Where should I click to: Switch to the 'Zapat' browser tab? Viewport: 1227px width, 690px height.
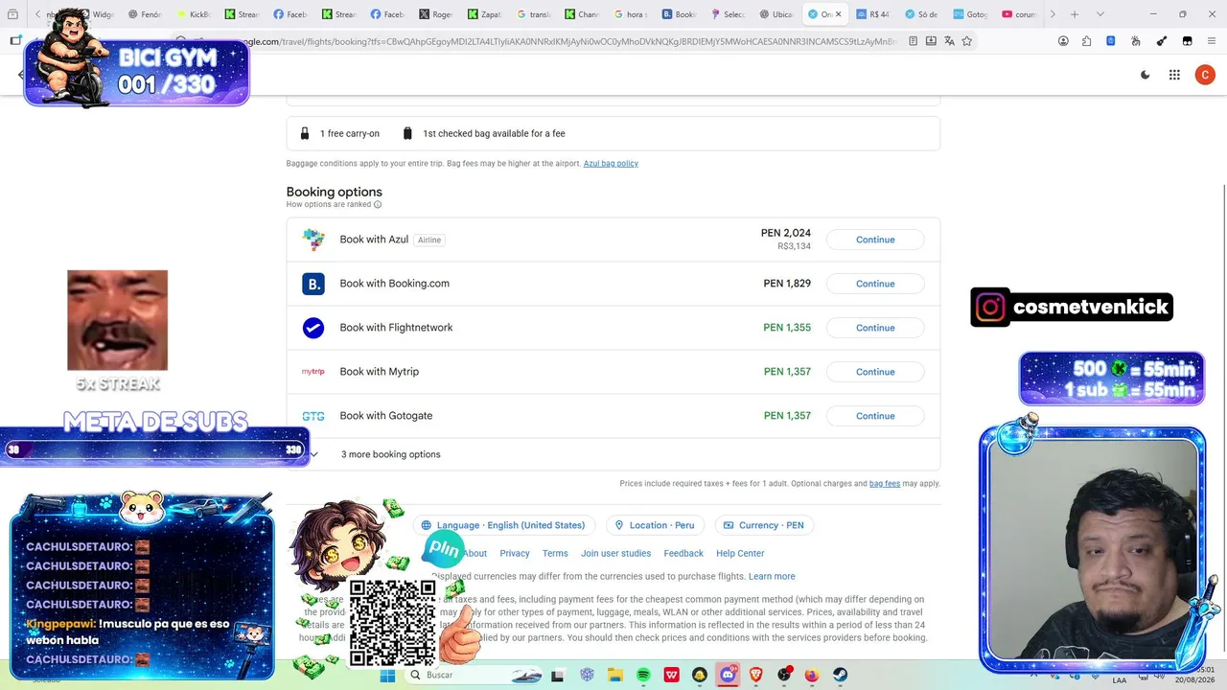coord(484,14)
